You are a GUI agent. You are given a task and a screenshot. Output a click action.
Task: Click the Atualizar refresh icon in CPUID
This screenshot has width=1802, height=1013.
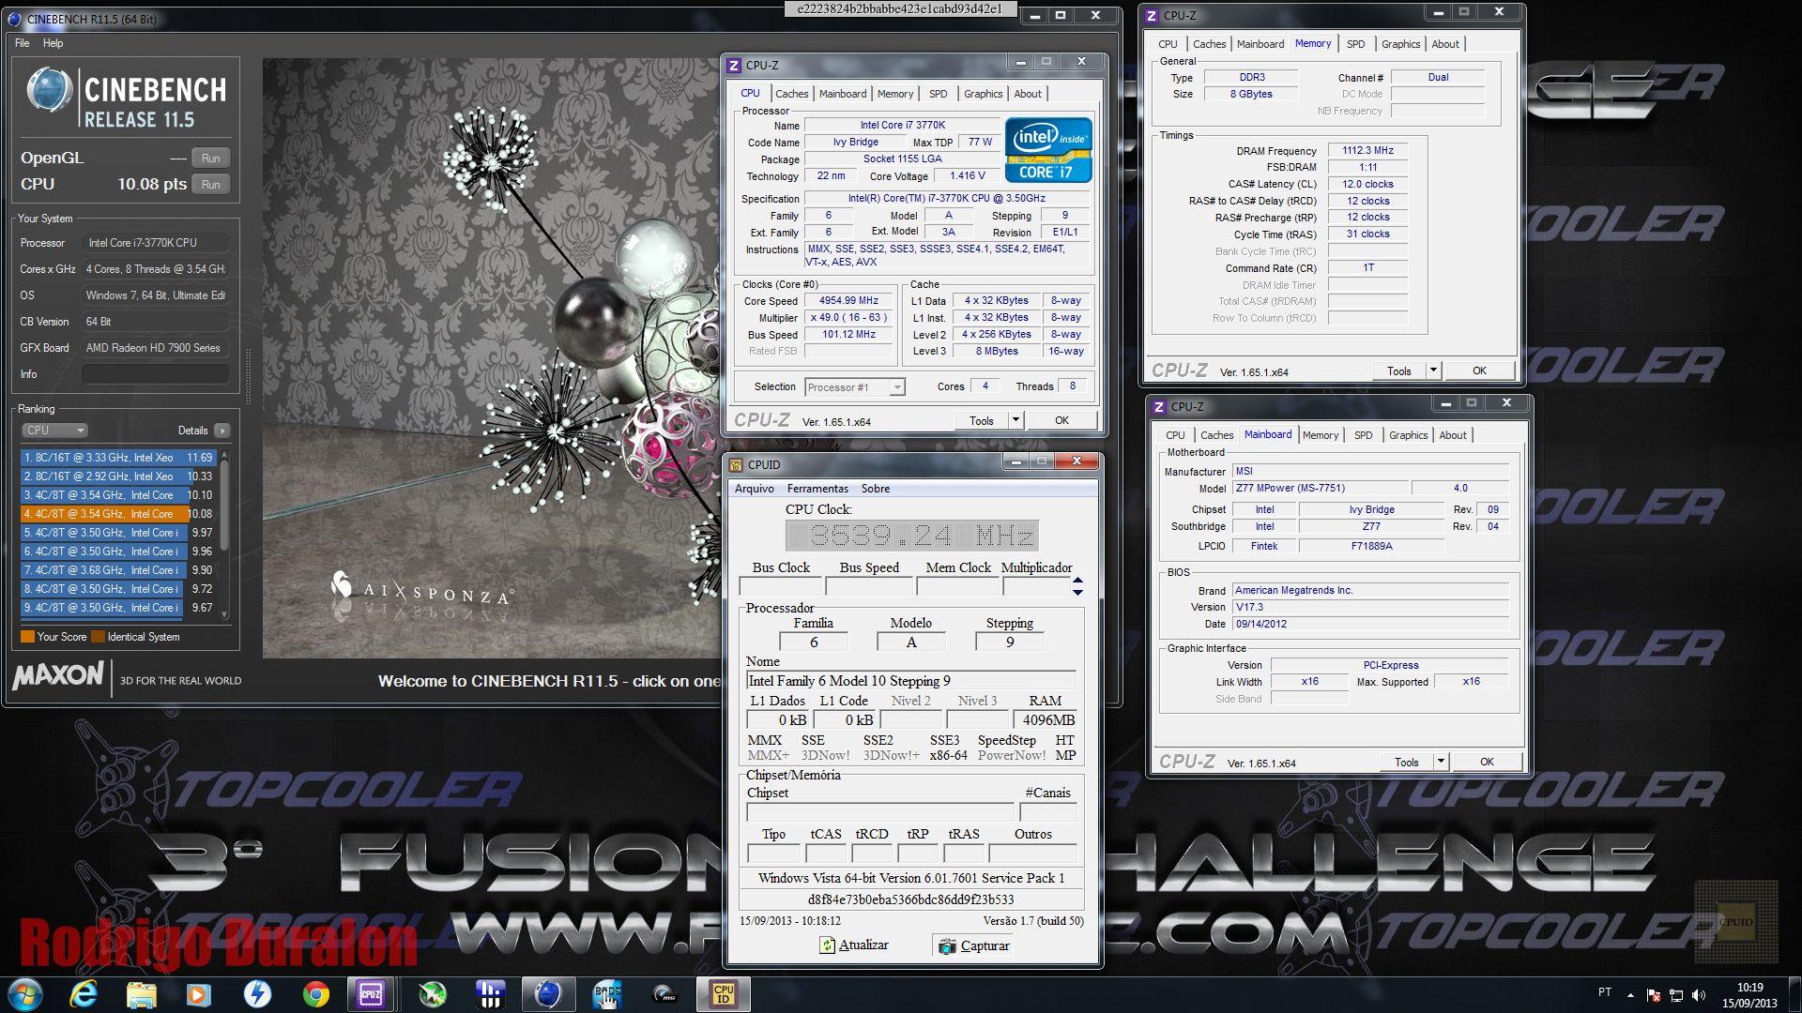pos(827,945)
